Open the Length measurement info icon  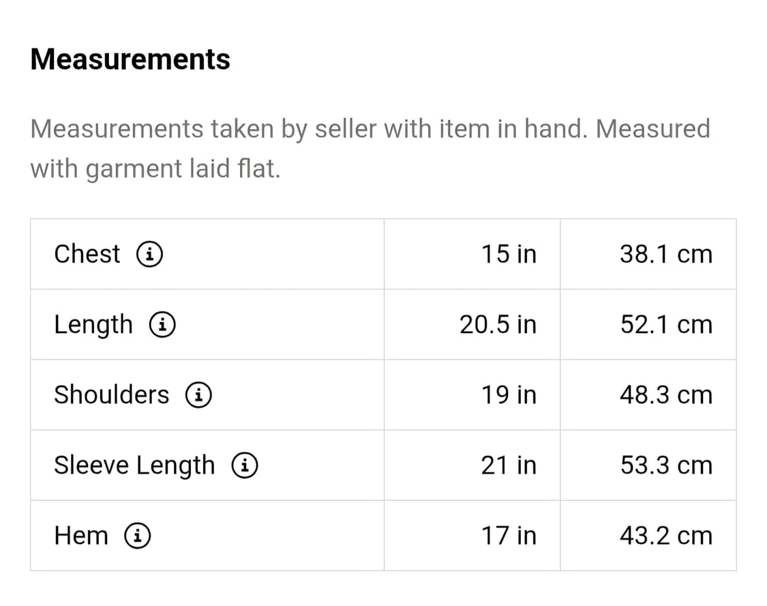click(x=163, y=325)
